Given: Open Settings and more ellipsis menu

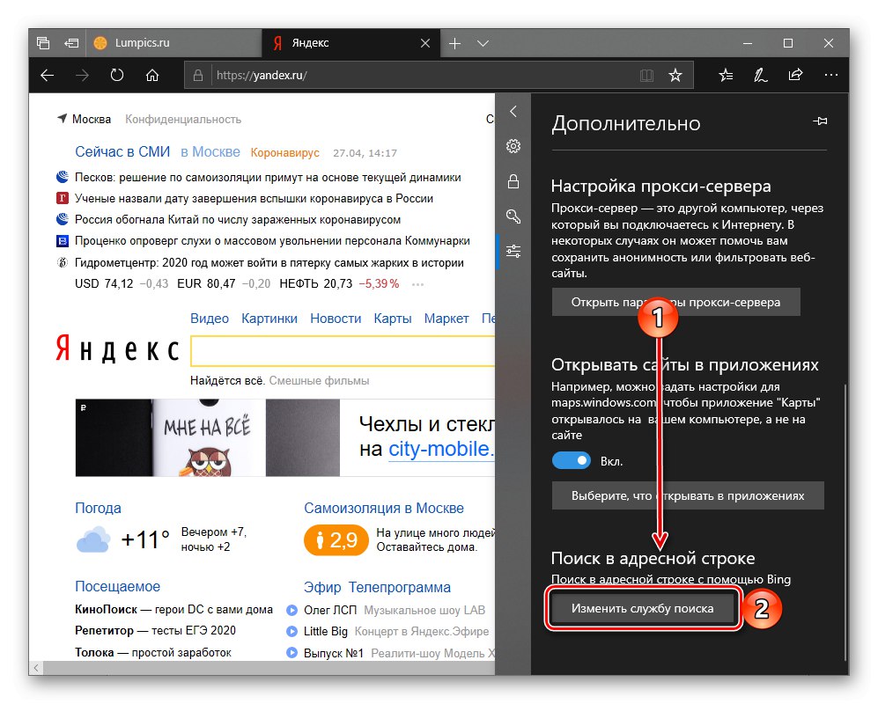Looking at the screenshot, I should 831,75.
